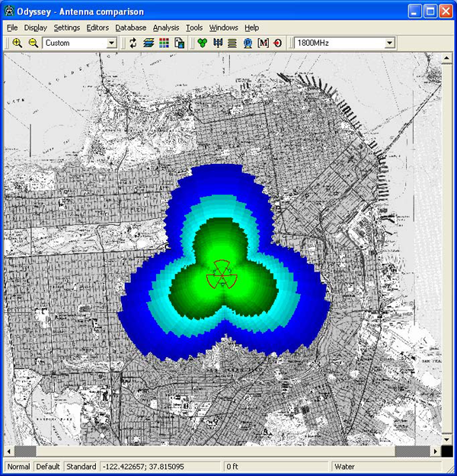
Task: Click the horizontal scrollbar left arrow
Action: click(x=9, y=451)
